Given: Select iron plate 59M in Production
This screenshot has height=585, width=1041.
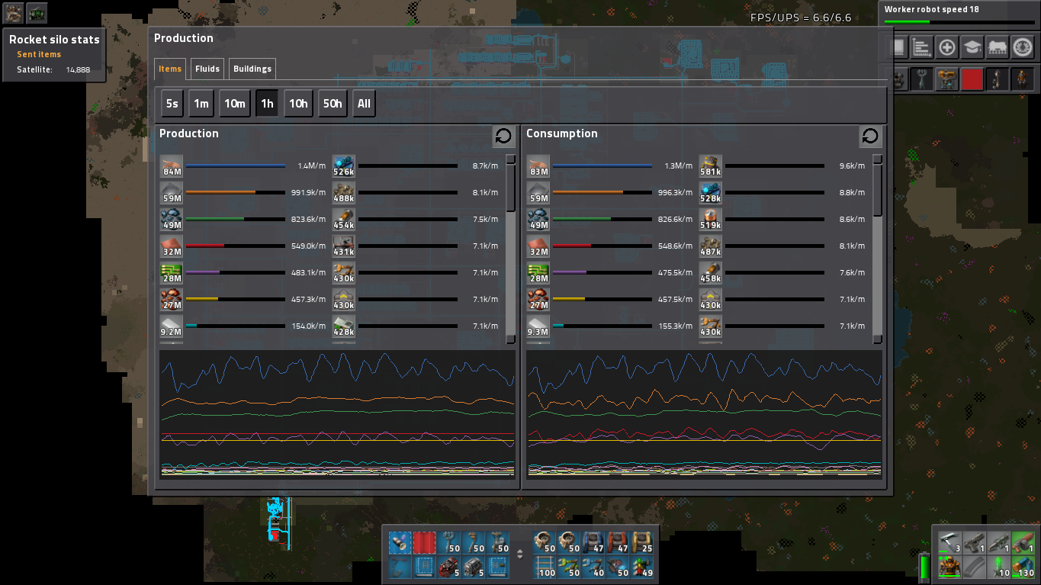Looking at the screenshot, I should 172,193.
